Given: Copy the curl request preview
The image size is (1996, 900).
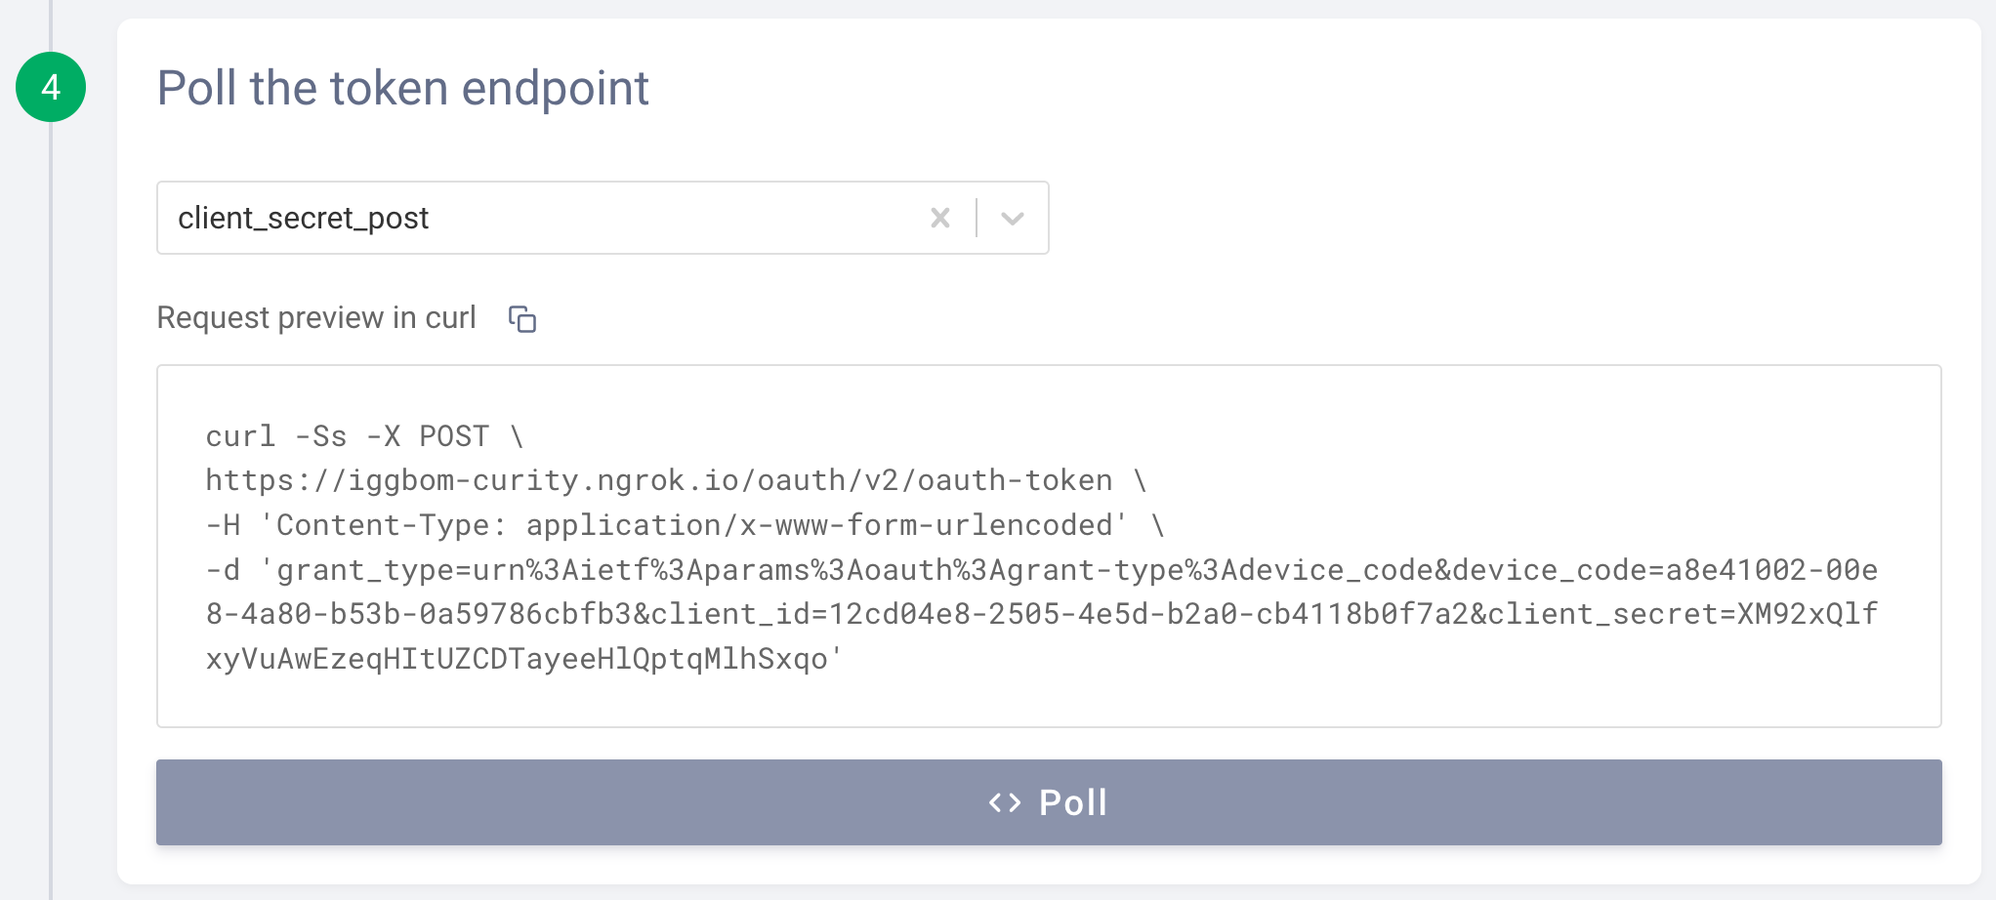Looking at the screenshot, I should [522, 319].
